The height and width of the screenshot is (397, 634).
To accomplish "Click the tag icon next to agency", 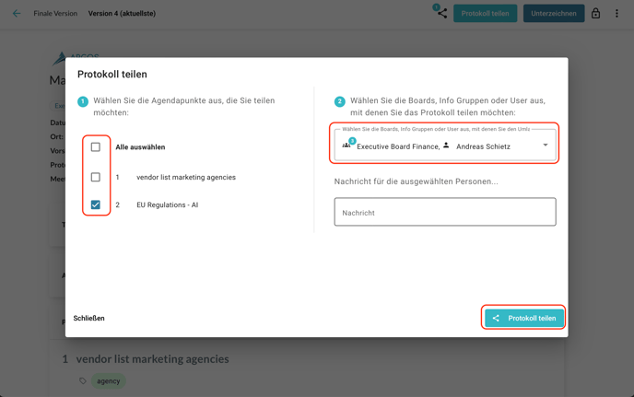I will click(x=83, y=380).
